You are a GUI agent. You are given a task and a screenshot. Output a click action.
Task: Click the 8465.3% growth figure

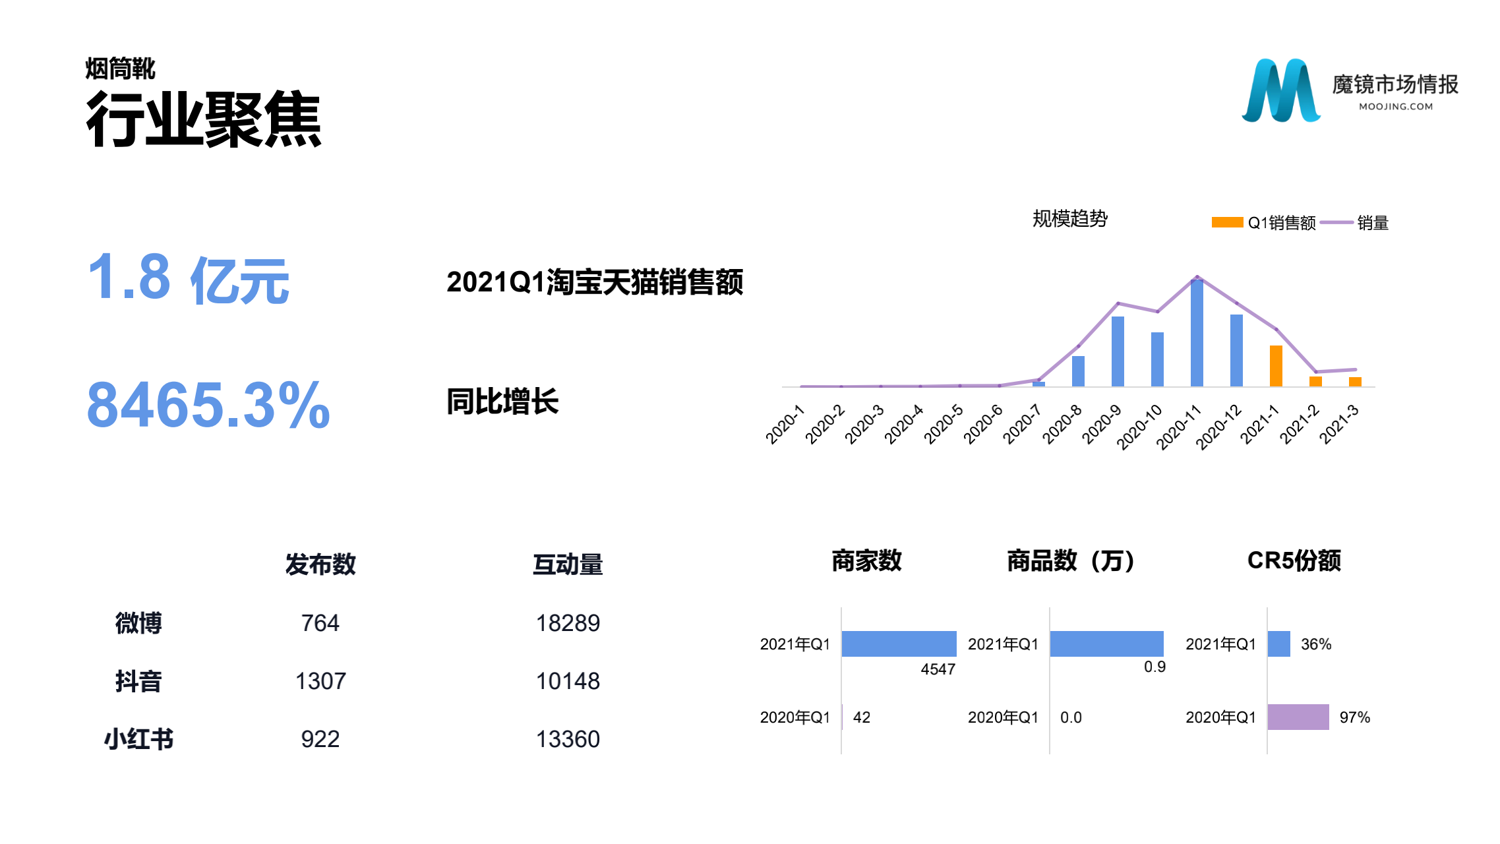pos(208,405)
